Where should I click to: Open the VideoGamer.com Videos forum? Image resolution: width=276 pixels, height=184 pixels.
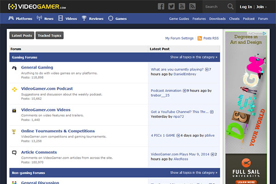point(46,110)
